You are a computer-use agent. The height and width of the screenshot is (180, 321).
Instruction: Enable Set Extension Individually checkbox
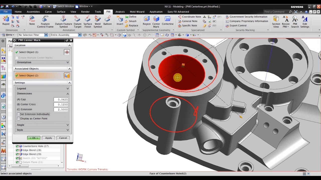click(19, 114)
